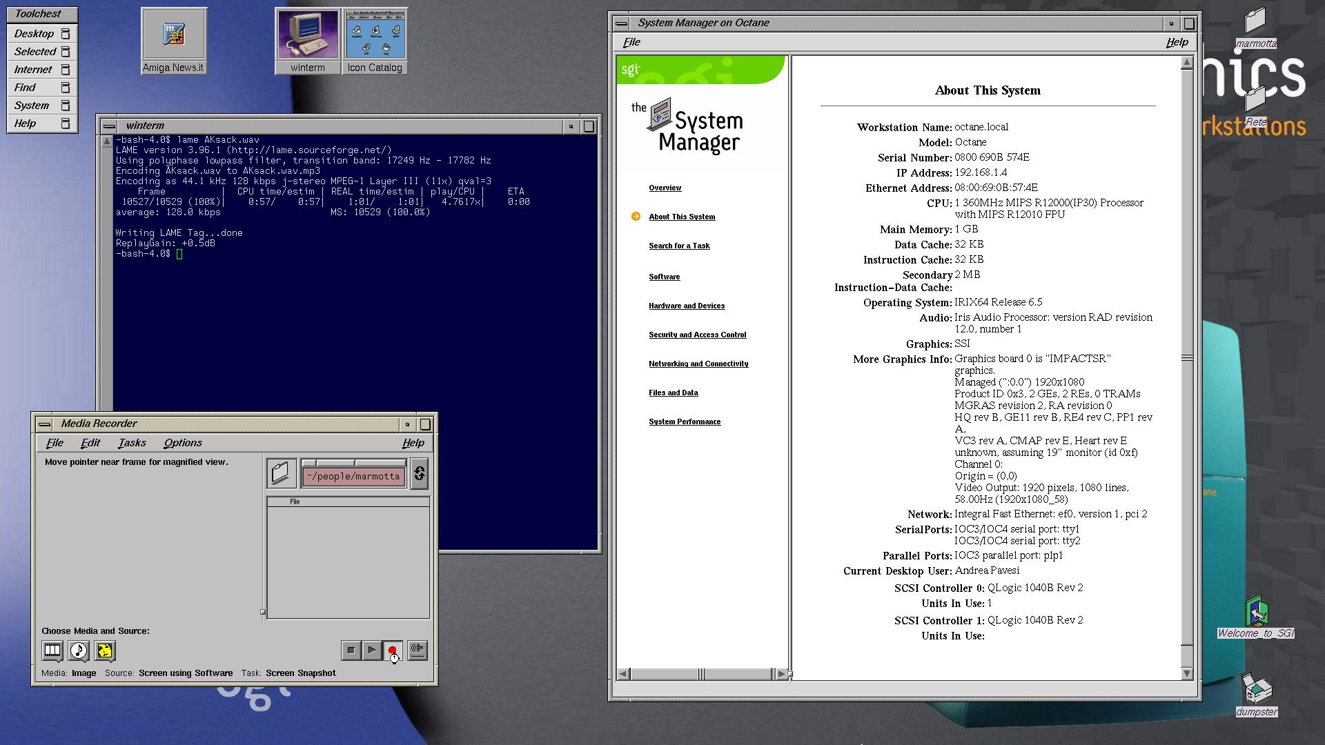Open the Hardware and Devices link
Screen dimensions: 1325x745
[x=687, y=306]
